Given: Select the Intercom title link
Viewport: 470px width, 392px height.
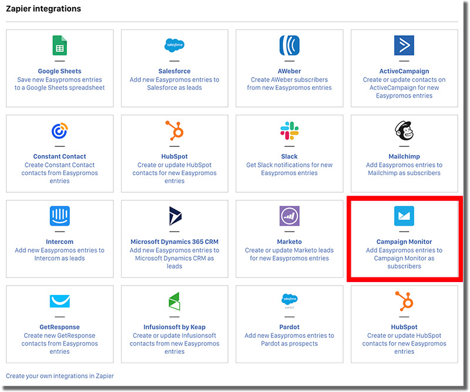Looking at the screenshot, I should (60, 242).
